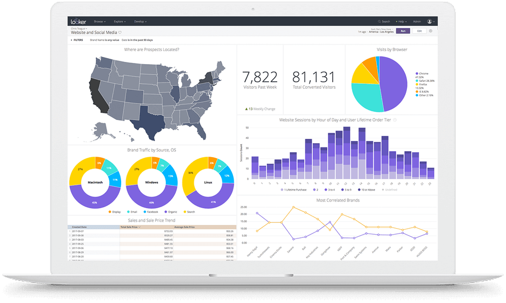Favorite the dashboard with the heart icon
The height and width of the screenshot is (303, 506).
(120, 33)
